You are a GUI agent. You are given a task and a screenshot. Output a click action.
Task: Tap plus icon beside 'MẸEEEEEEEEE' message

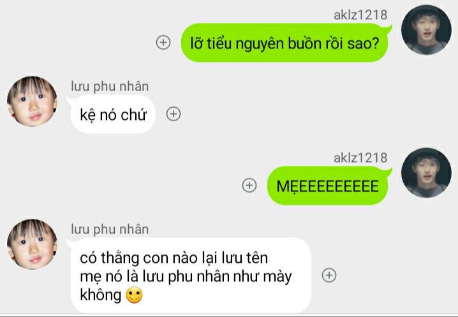249,185
